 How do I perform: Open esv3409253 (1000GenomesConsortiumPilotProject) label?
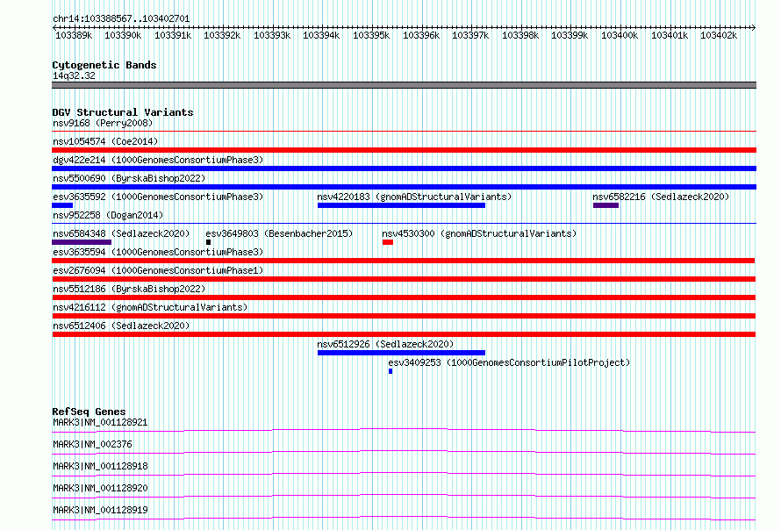509,362
